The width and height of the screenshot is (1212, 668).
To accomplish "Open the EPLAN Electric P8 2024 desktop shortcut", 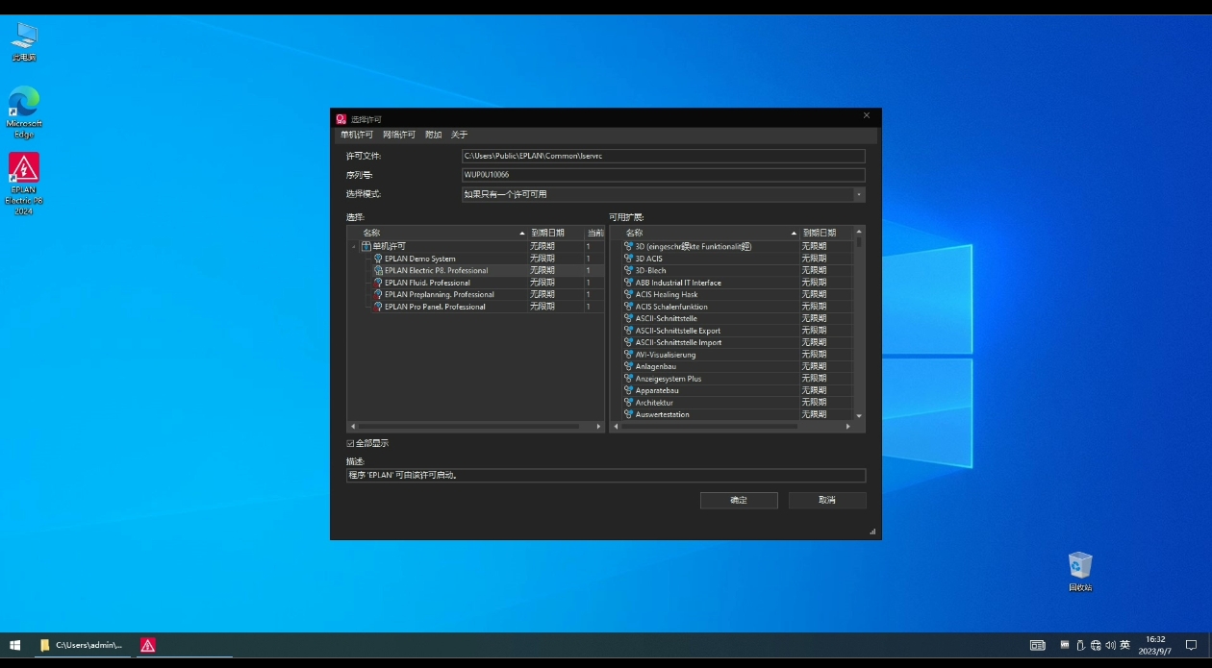I will coord(23,183).
